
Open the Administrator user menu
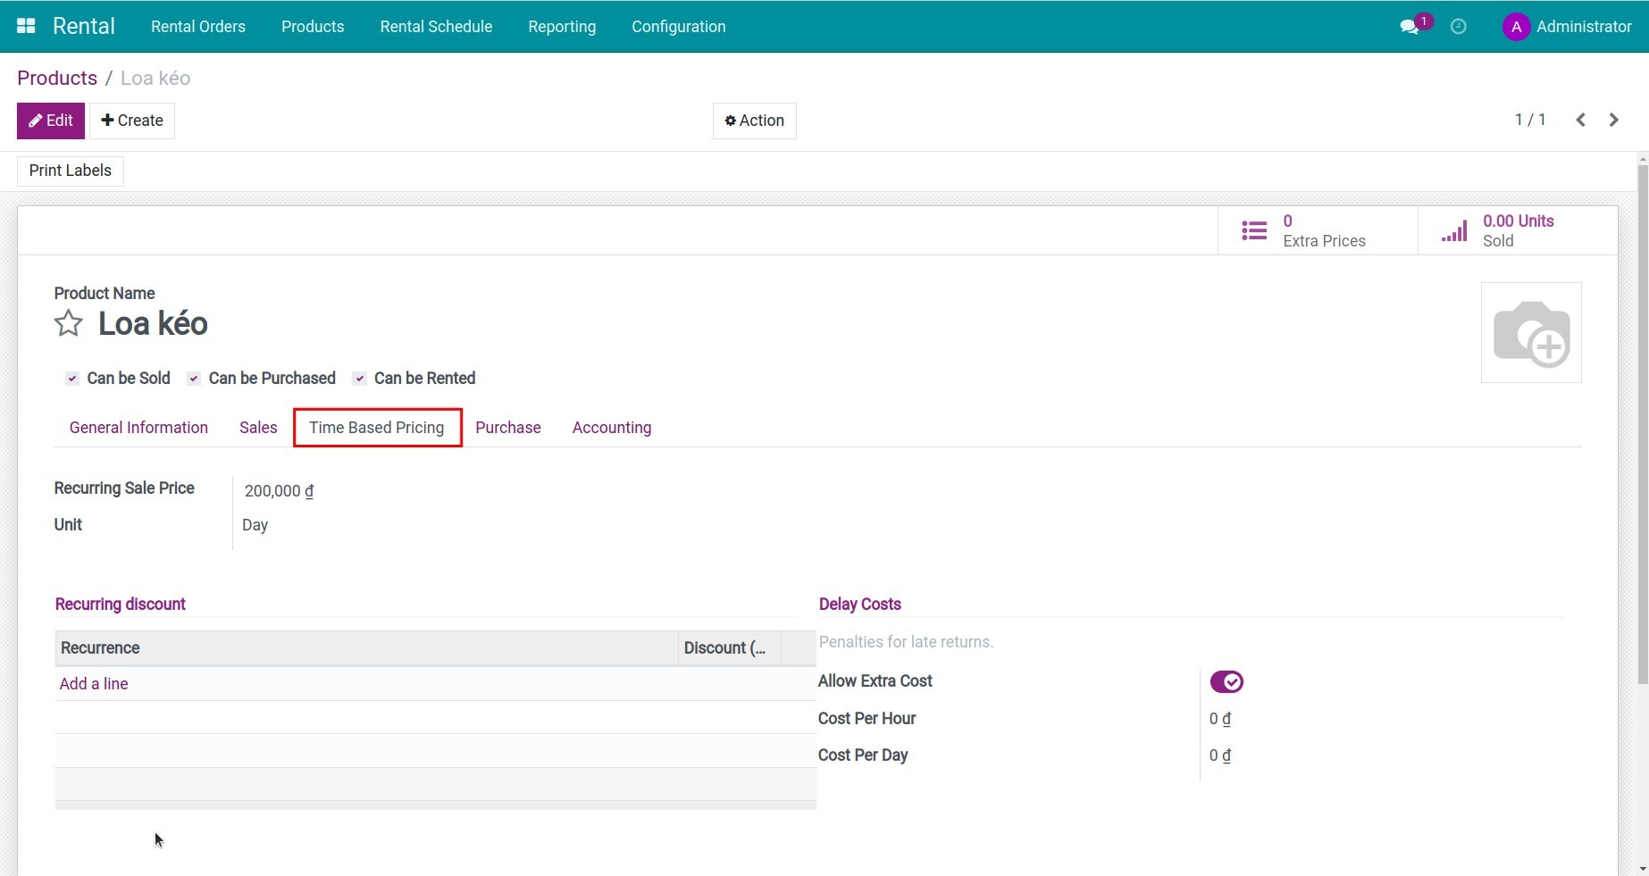pyautogui.click(x=1568, y=27)
